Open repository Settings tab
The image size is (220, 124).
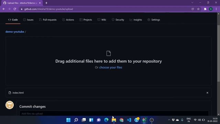(x=154, y=20)
